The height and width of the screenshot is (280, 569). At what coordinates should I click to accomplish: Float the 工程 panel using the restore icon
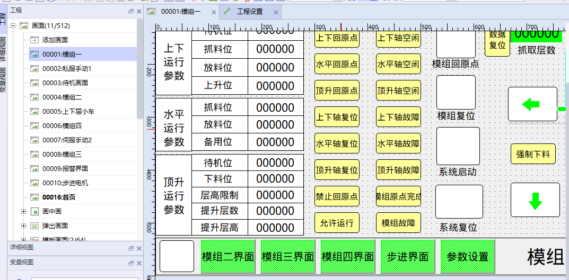[131, 11]
